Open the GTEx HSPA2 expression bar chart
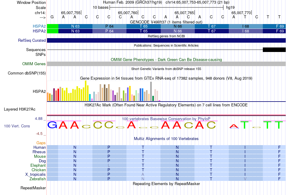The image size is (286, 195). click(x=104, y=91)
